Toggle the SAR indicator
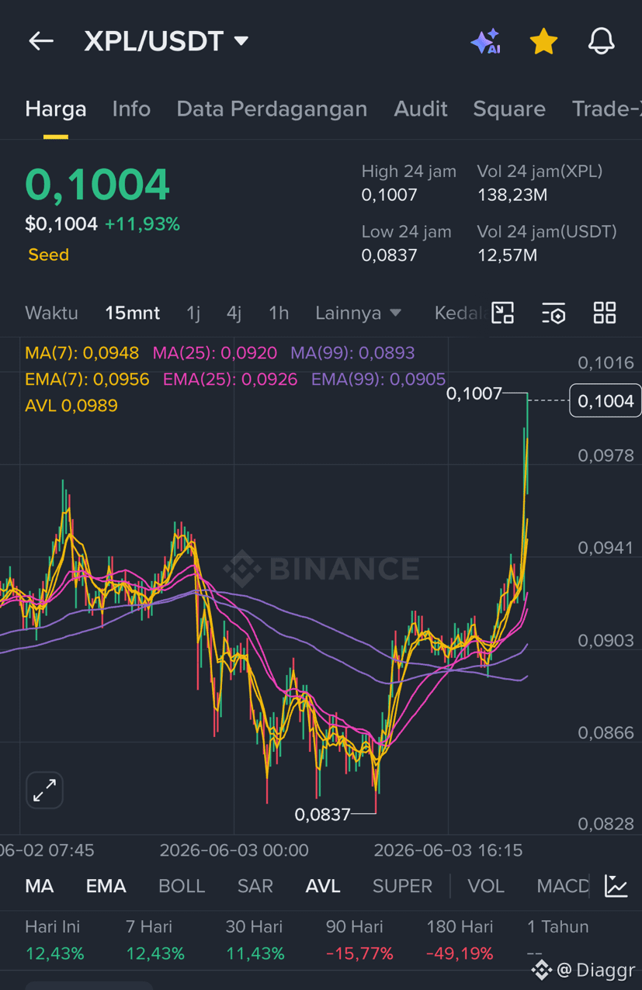The image size is (642, 990). [x=255, y=886]
